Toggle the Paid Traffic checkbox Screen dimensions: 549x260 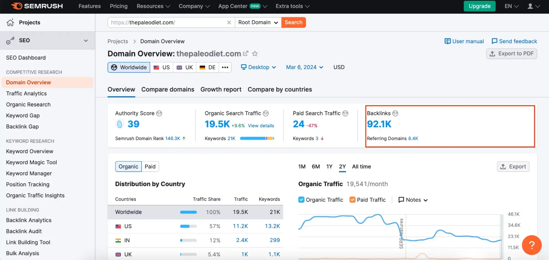tap(352, 200)
